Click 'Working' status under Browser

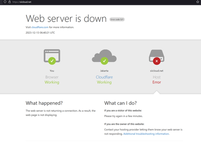click(x=52, y=82)
